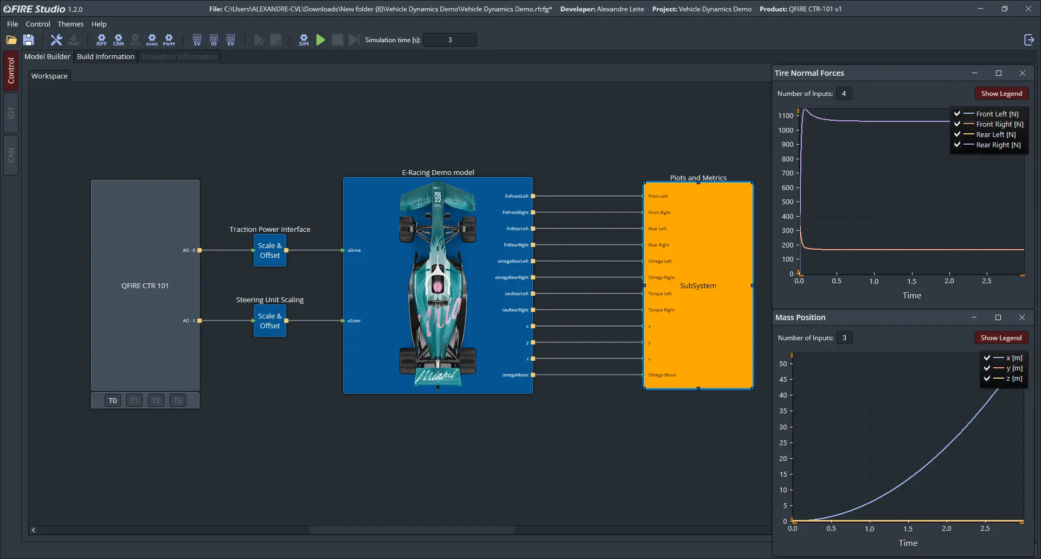Select the orange SubSystem block
This screenshot has width=1041, height=559.
pos(698,285)
